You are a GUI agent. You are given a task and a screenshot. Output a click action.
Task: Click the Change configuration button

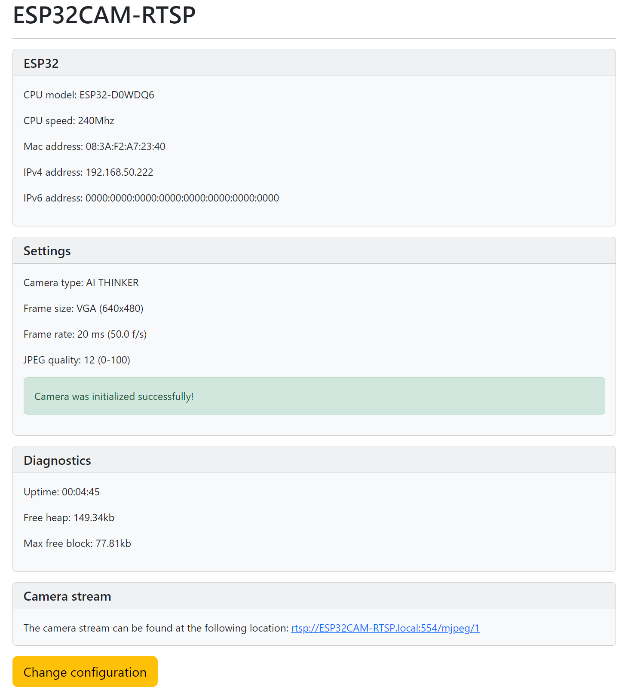click(85, 672)
